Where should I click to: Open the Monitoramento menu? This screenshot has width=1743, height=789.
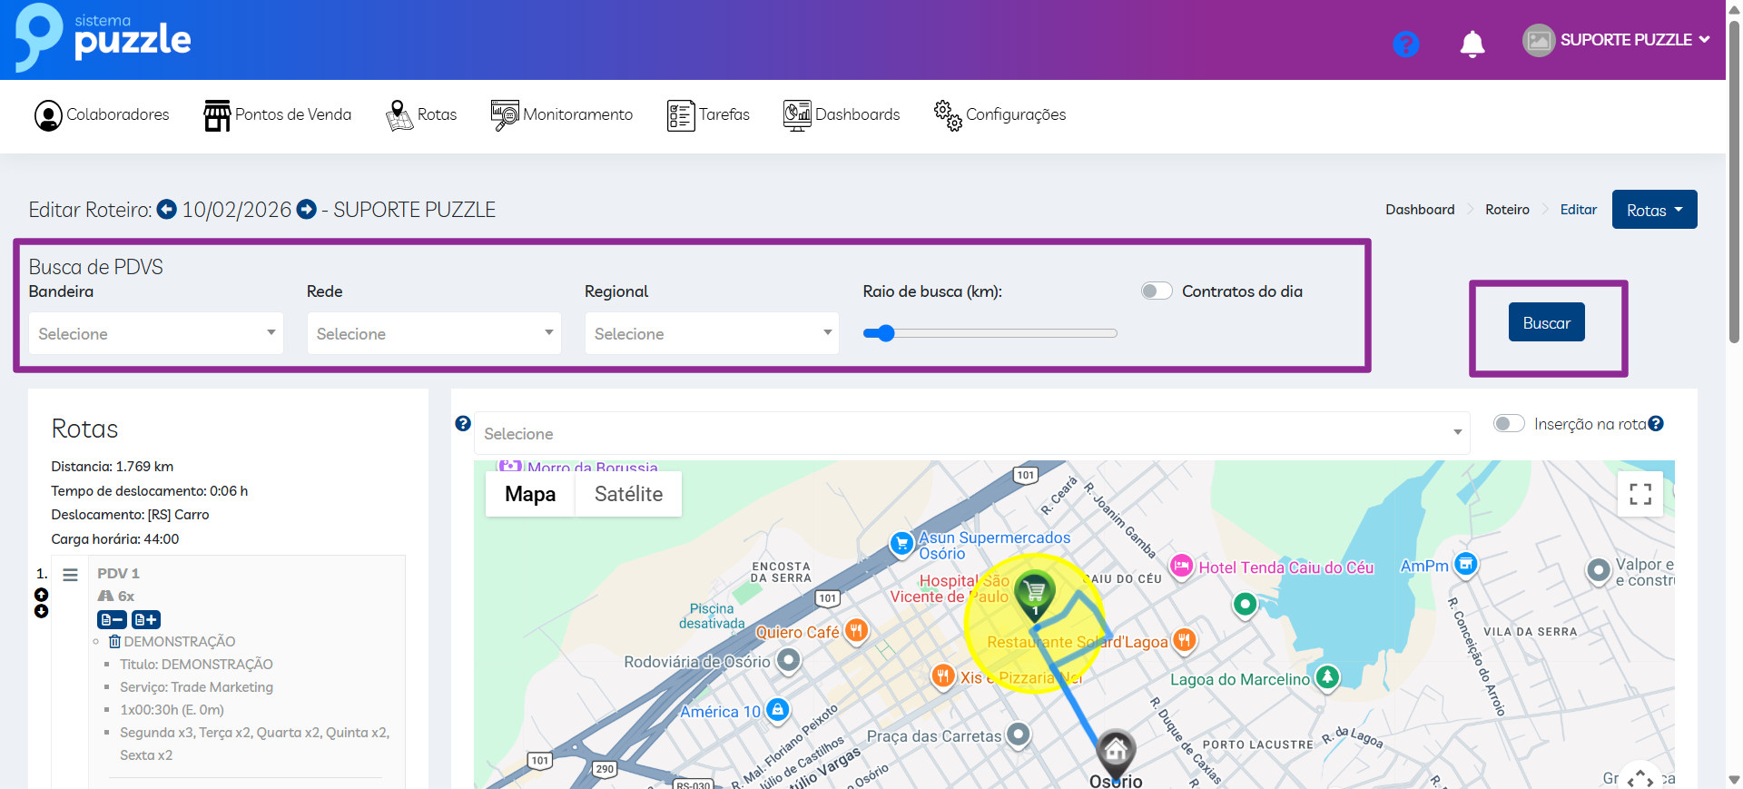tap(562, 115)
